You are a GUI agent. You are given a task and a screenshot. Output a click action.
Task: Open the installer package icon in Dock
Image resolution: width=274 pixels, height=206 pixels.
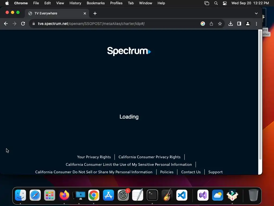coord(232,195)
